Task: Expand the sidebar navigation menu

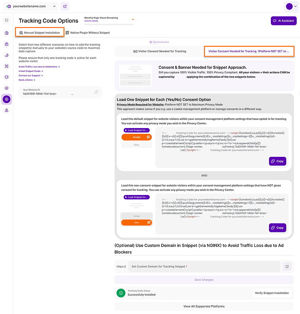Action: 6,20
